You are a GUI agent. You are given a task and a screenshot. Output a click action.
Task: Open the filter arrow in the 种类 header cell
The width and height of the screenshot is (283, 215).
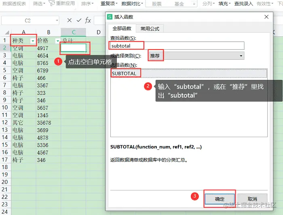[x=33, y=41]
